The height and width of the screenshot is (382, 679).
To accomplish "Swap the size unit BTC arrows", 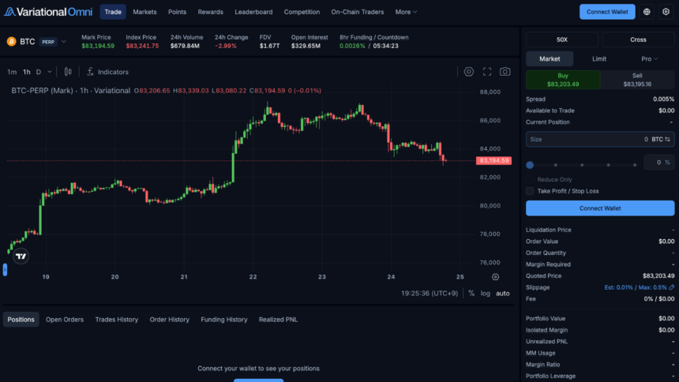I will (x=667, y=139).
